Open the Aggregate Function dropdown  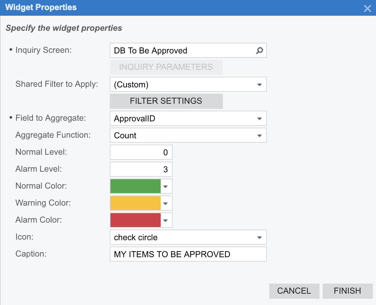pos(259,136)
